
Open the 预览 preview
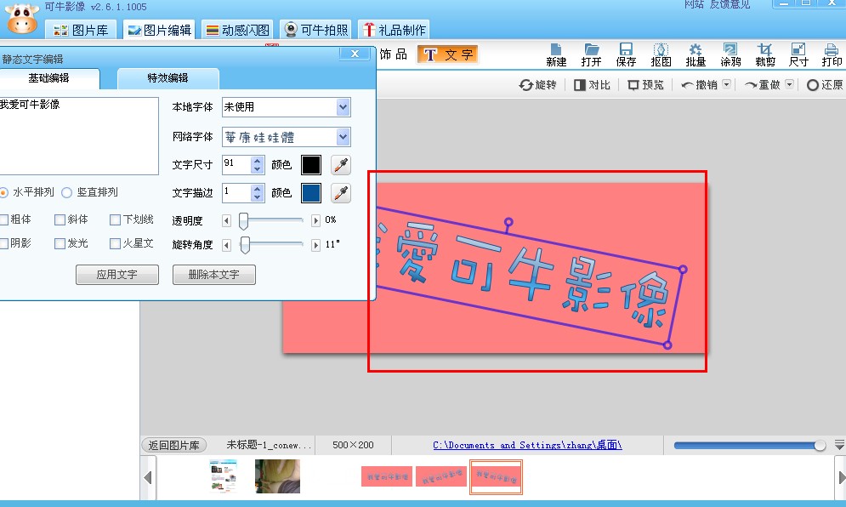pos(646,85)
